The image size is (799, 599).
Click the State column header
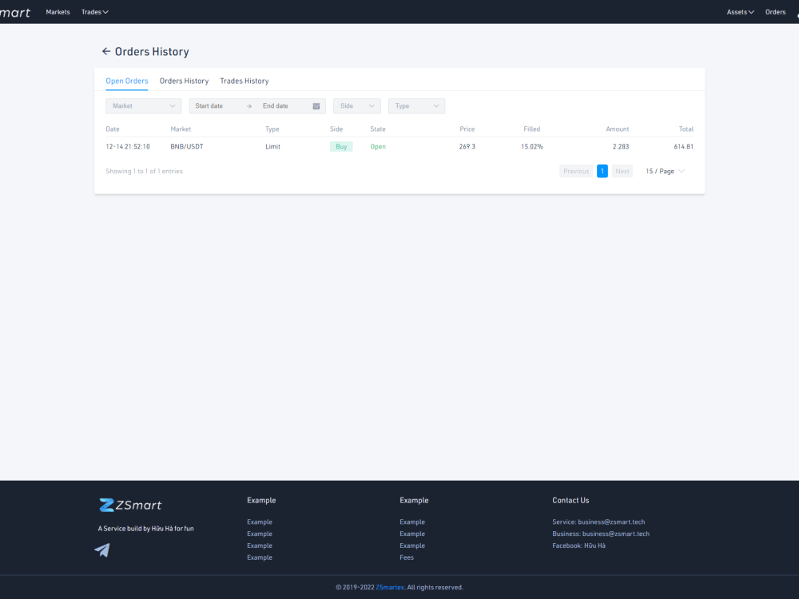click(x=378, y=129)
